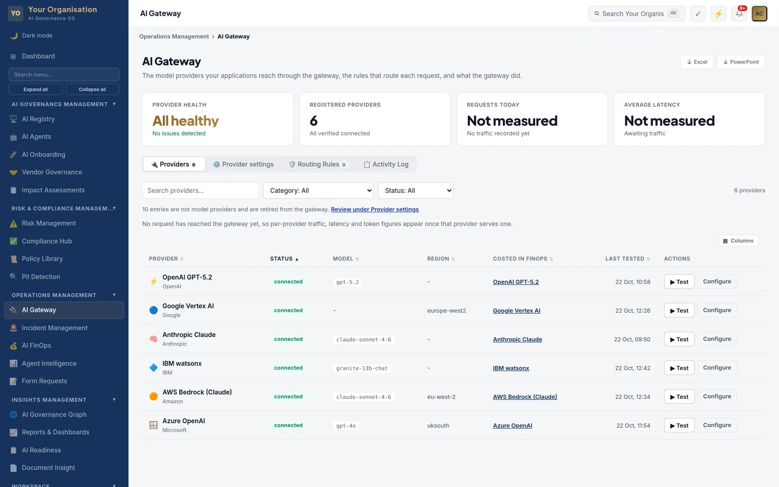Click the AI FinOps money bag icon
779x487 pixels.
point(14,346)
